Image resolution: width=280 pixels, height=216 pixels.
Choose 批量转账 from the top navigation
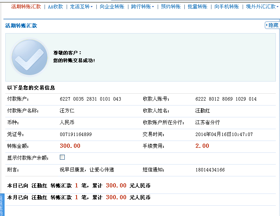click(x=197, y=6)
